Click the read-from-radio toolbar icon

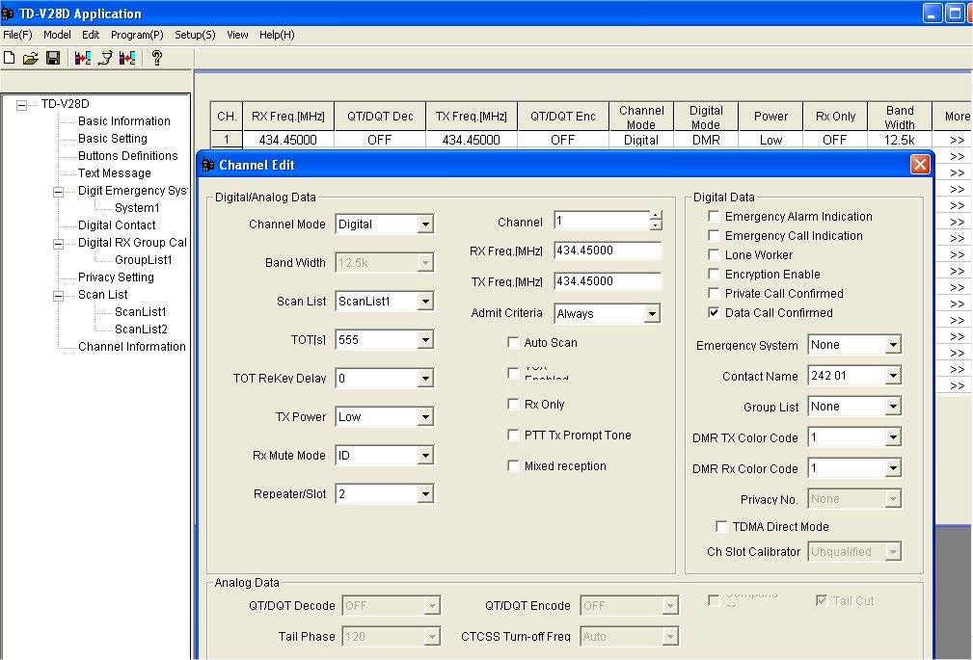pos(83,58)
